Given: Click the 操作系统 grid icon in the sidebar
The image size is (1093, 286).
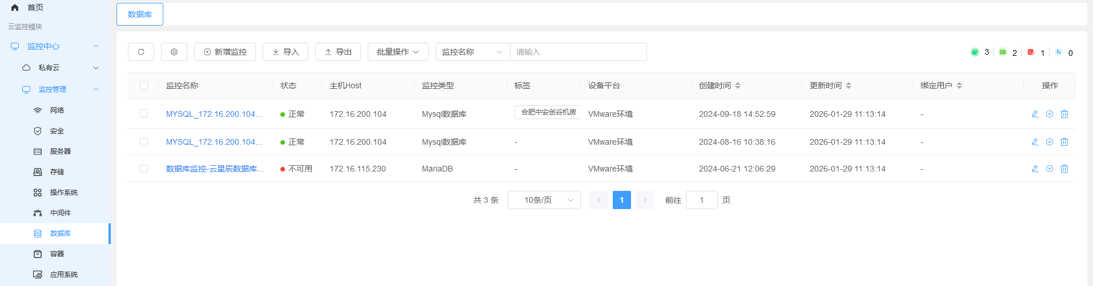Looking at the screenshot, I should [38, 193].
